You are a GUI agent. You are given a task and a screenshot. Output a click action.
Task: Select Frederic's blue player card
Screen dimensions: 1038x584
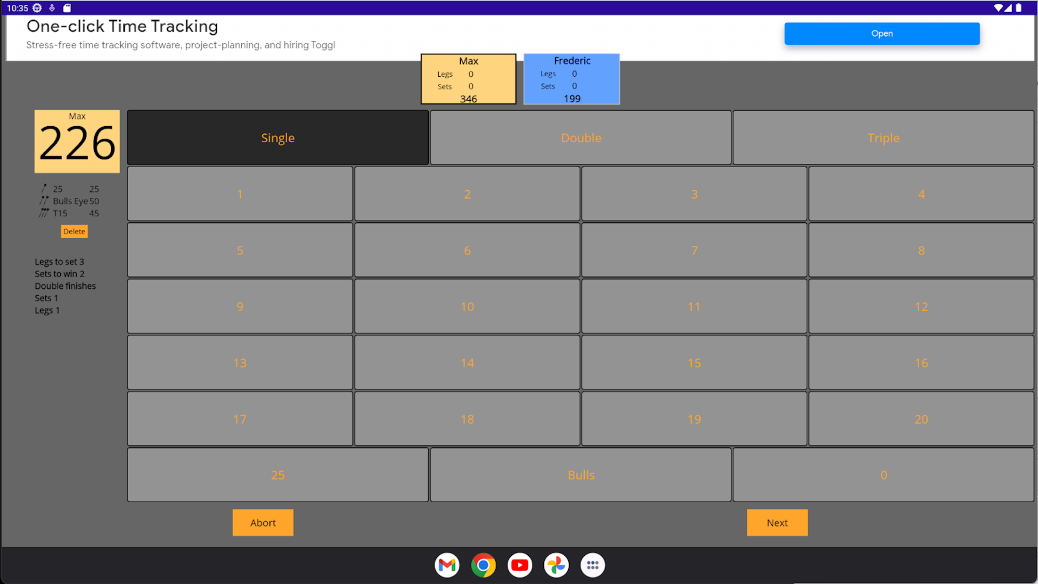(x=572, y=79)
